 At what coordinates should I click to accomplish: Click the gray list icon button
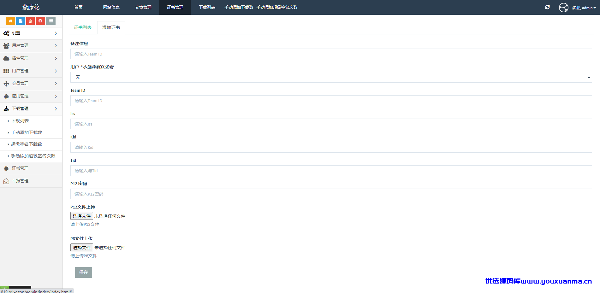51,21
